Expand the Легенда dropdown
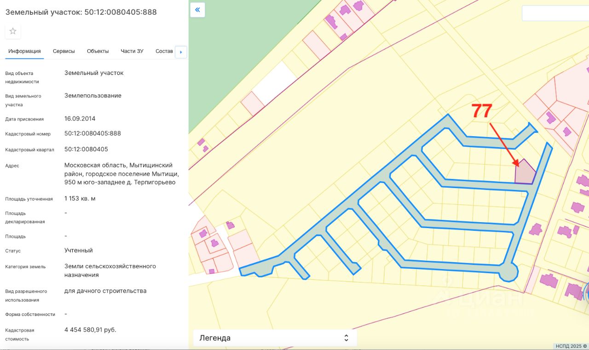The image size is (589, 350). coord(275,338)
